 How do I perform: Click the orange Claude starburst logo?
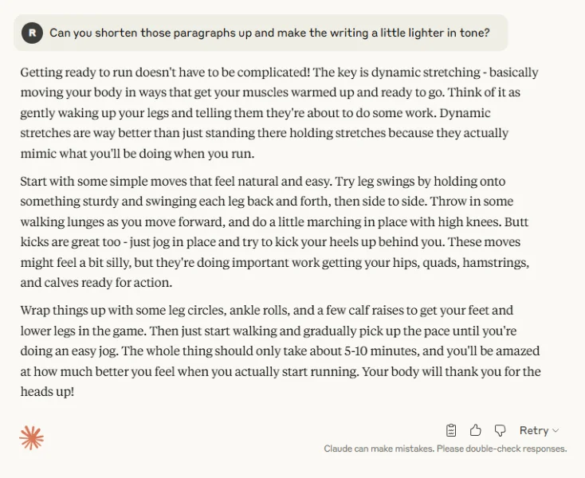pyautogui.click(x=31, y=437)
